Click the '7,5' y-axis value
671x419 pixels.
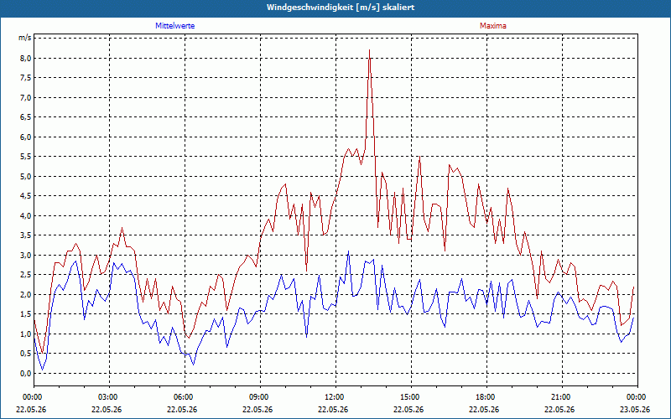(x=26, y=78)
